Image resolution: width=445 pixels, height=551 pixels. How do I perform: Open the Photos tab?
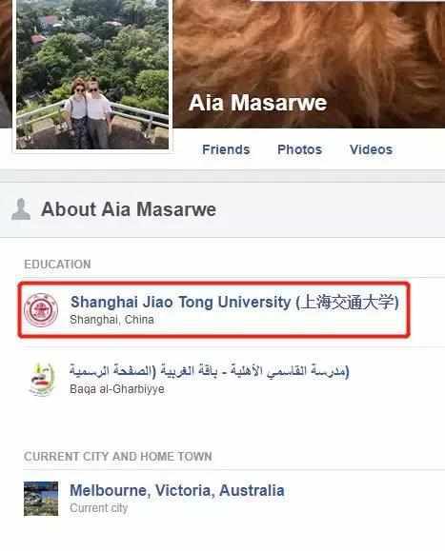pos(300,149)
